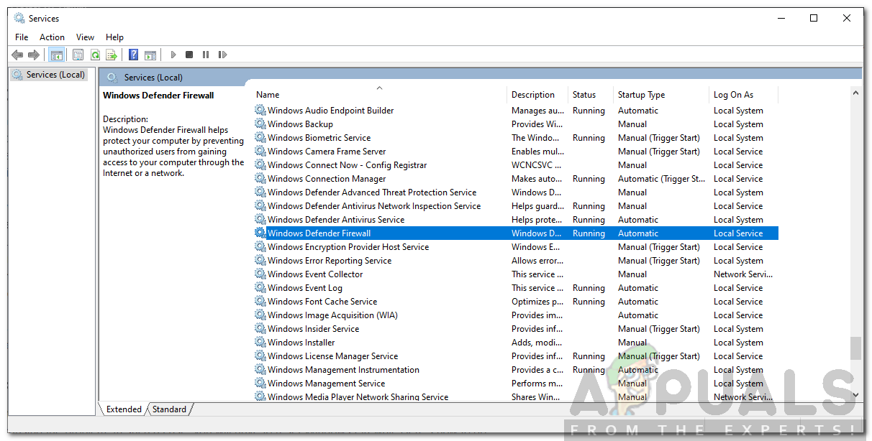Click Running status of Windows Biometric Service
This screenshot has height=441, width=872.
point(589,138)
